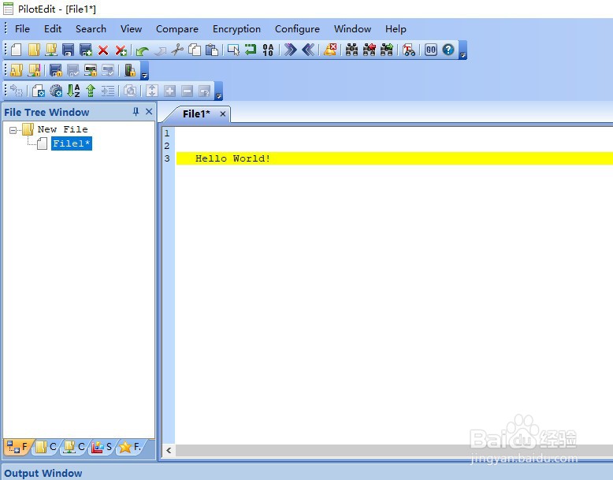Click the save encrypted file lock icon
613x480 pixels.
pyautogui.click(x=56, y=70)
